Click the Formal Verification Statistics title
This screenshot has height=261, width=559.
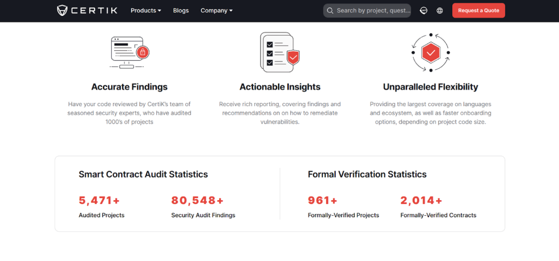coord(367,175)
